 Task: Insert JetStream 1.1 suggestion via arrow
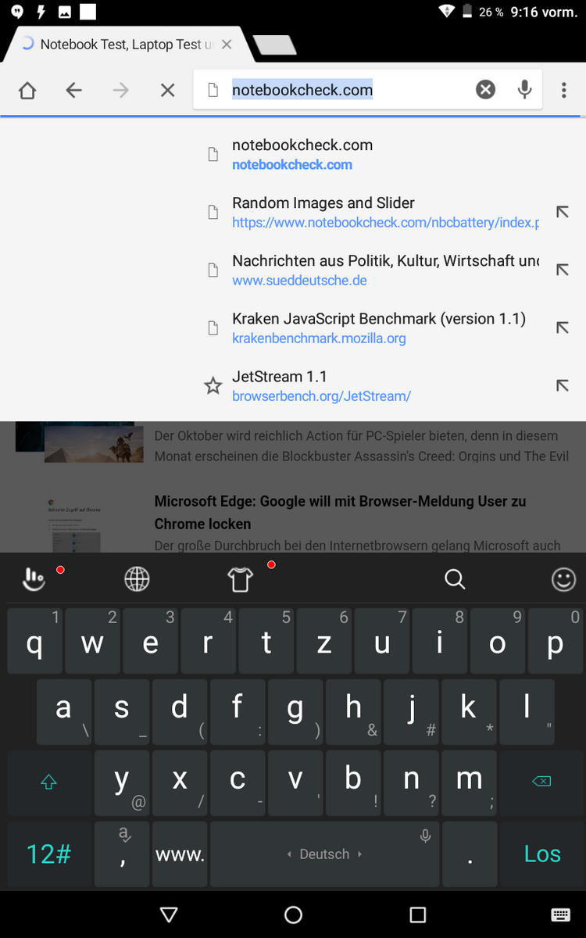coord(561,385)
